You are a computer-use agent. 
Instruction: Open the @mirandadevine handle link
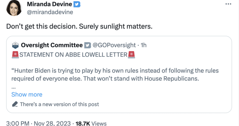(x=50, y=12)
